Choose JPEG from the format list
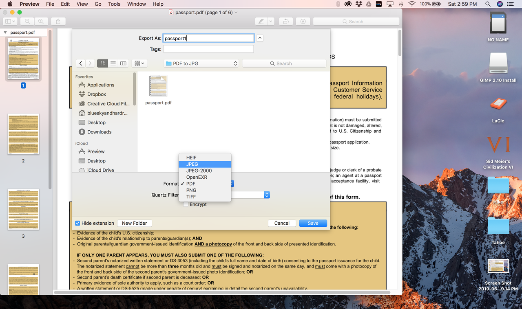522x309 pixels. tap(205, 164)
